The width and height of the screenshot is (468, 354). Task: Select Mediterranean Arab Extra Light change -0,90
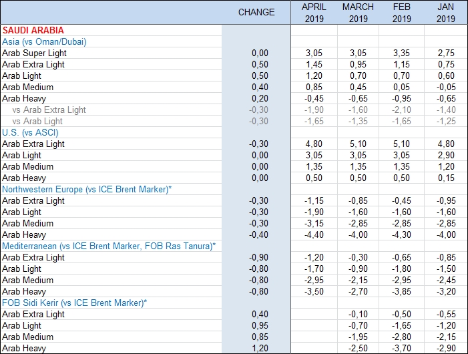pos(258,257)
